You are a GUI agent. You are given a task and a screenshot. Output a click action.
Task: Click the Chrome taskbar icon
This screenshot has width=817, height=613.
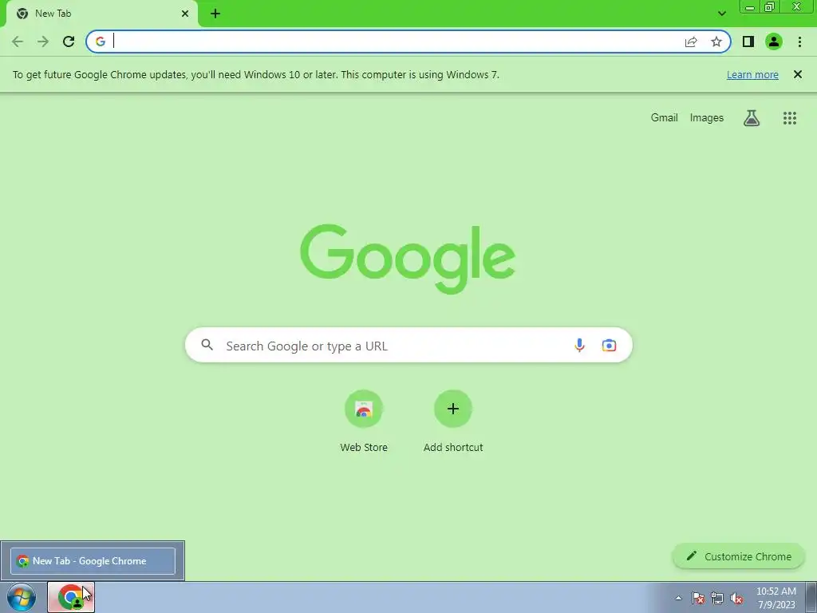click(x=71, y=597)
